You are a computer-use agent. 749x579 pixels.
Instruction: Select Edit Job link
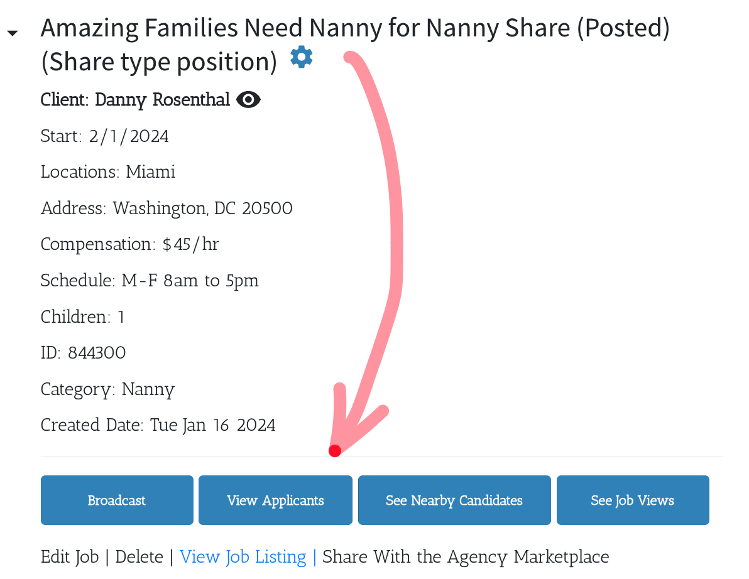[70, 557]
